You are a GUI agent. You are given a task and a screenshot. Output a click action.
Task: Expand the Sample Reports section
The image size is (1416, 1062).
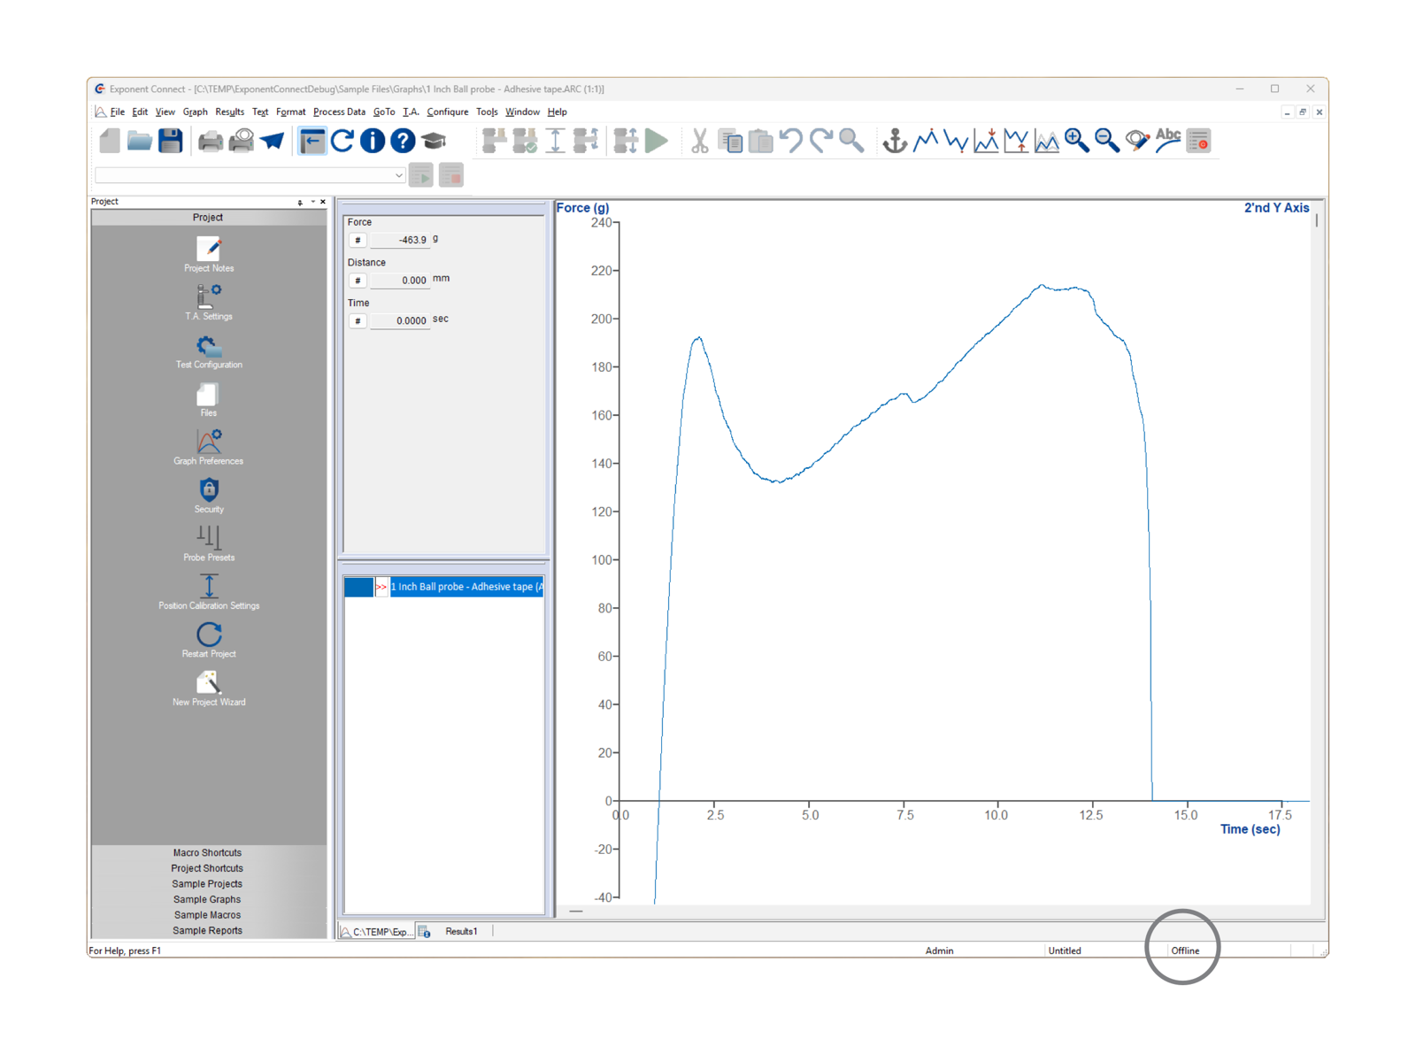pos(208,930)
